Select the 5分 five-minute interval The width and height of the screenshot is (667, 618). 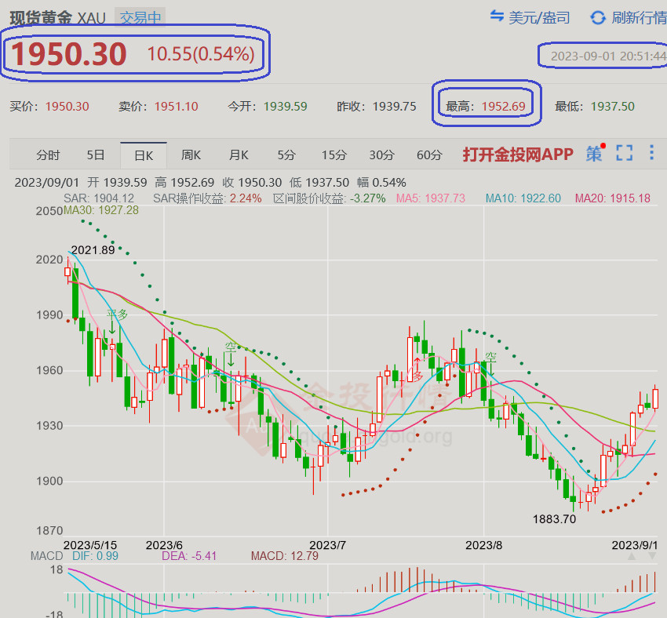pyautogui.click(x=286, y=155)
